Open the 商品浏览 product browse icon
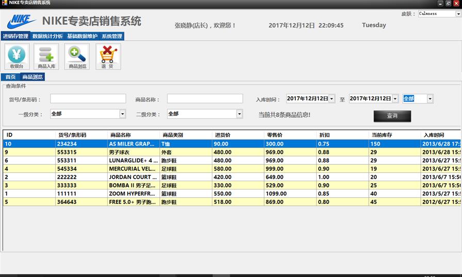 coord(77,57)
